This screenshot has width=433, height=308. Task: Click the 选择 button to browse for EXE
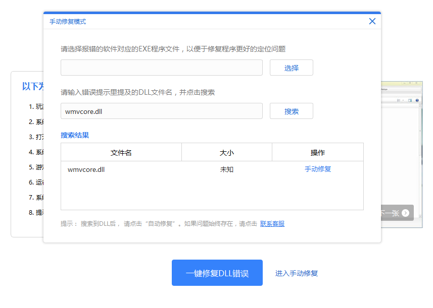pyautogui.click(x=292, y=68)
